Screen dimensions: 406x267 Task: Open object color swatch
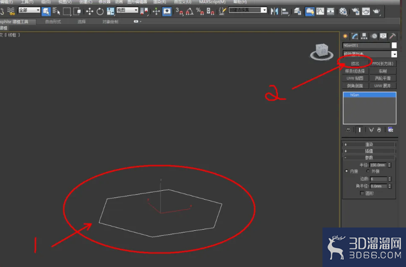click(x=394, y=45)
